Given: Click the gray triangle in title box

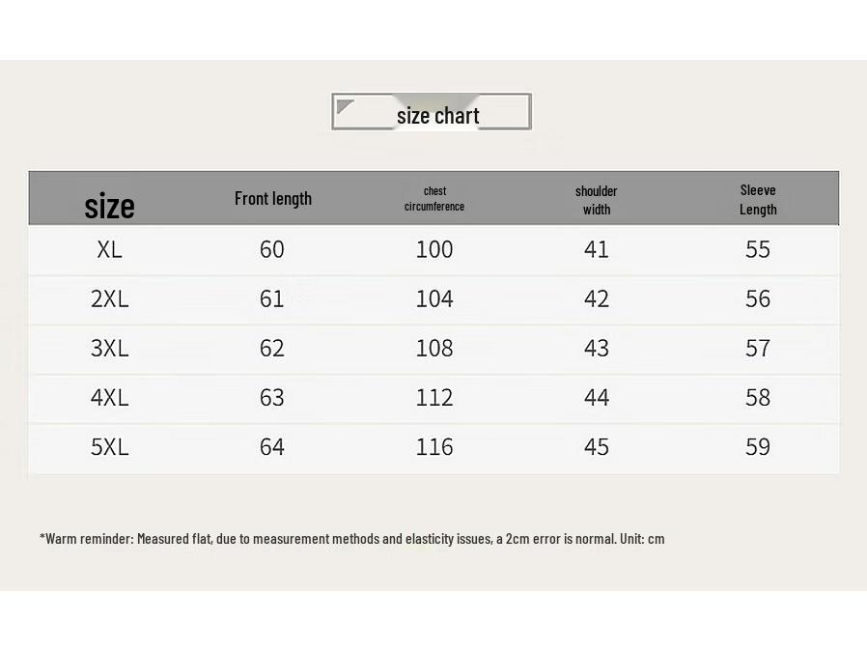Looking at the screenshot, I should pos(344,105).
